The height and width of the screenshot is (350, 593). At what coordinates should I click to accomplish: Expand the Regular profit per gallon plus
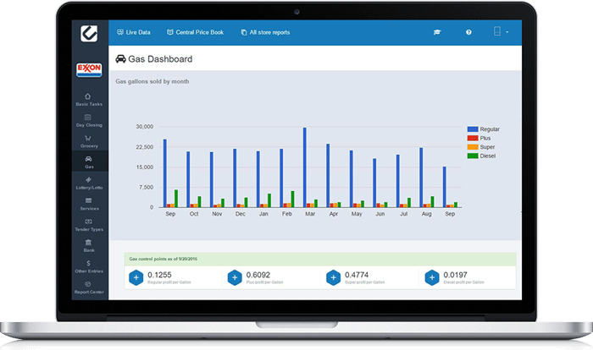point(136,276)
